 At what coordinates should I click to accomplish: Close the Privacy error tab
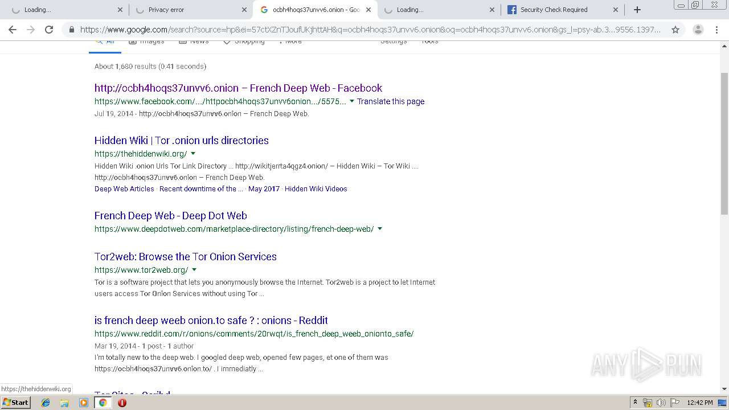244,10
